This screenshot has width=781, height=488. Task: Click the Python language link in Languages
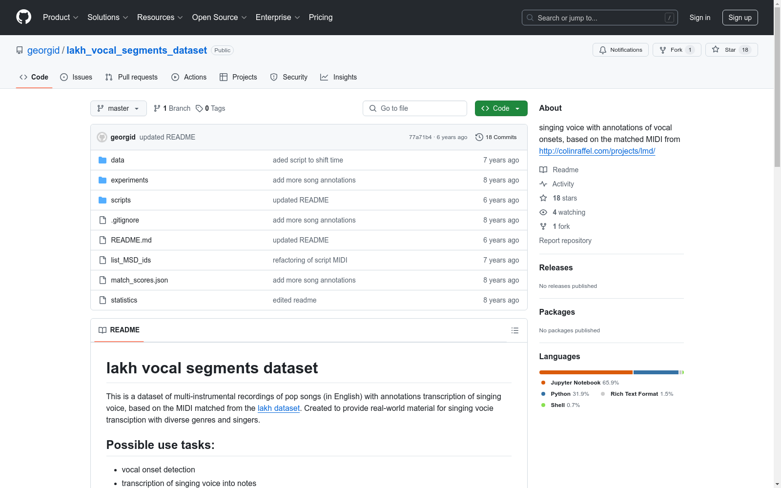(x=565, y=394)
